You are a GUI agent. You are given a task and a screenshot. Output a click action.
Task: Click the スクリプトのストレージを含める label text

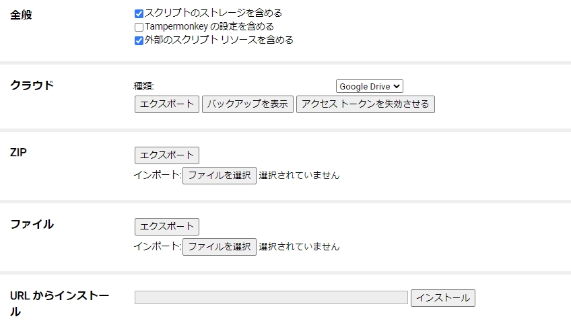pos(213,13)
